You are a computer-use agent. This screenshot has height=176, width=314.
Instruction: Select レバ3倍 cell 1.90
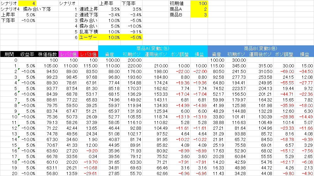click(x=88, y=139)
